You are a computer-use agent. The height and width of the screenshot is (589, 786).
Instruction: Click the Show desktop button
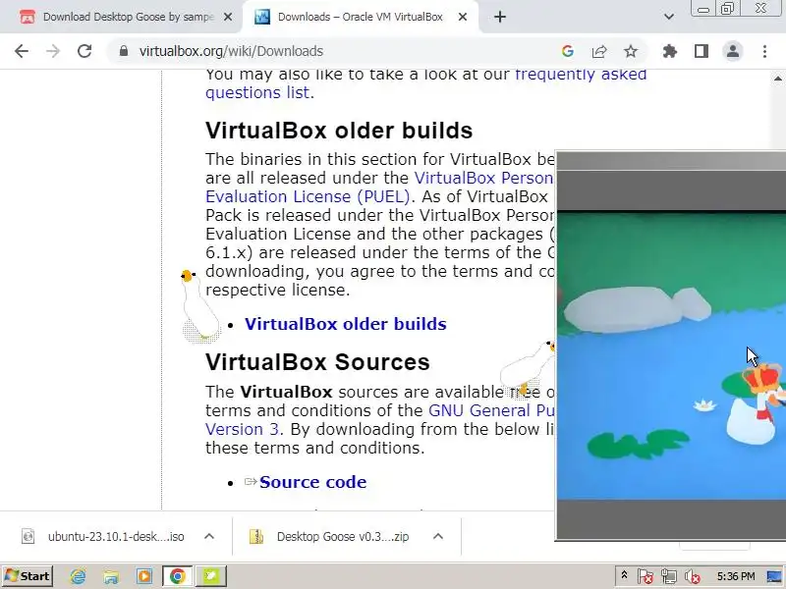tap(776, 576)
